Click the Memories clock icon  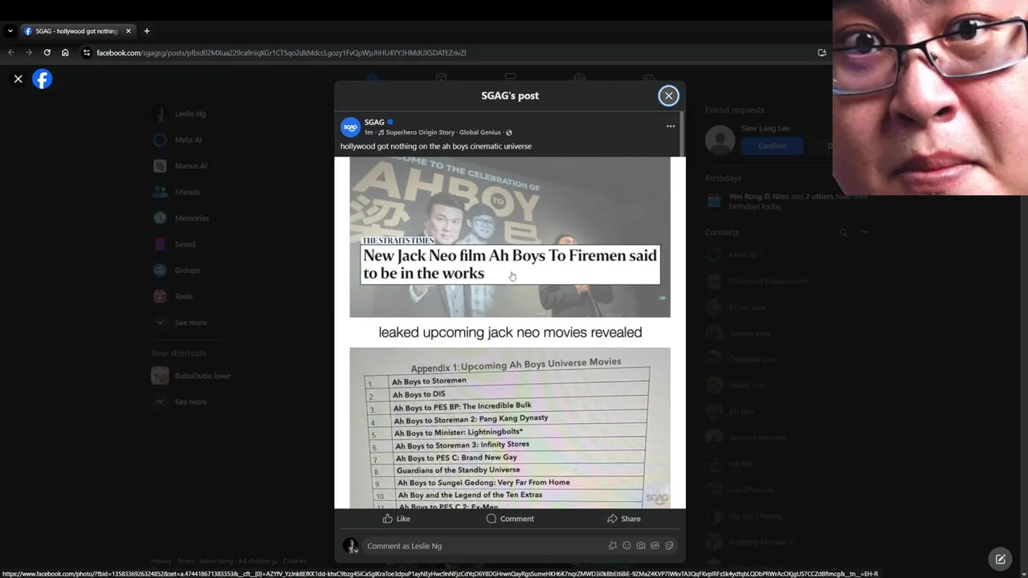tap(160, 218)
